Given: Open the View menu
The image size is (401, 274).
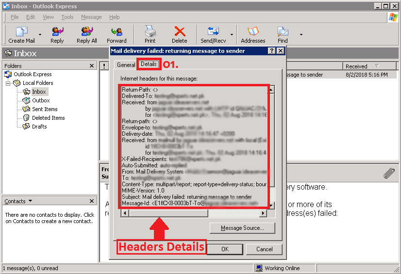Looking at the screenshot, I should pyautogui.click(x=49, y=17).
